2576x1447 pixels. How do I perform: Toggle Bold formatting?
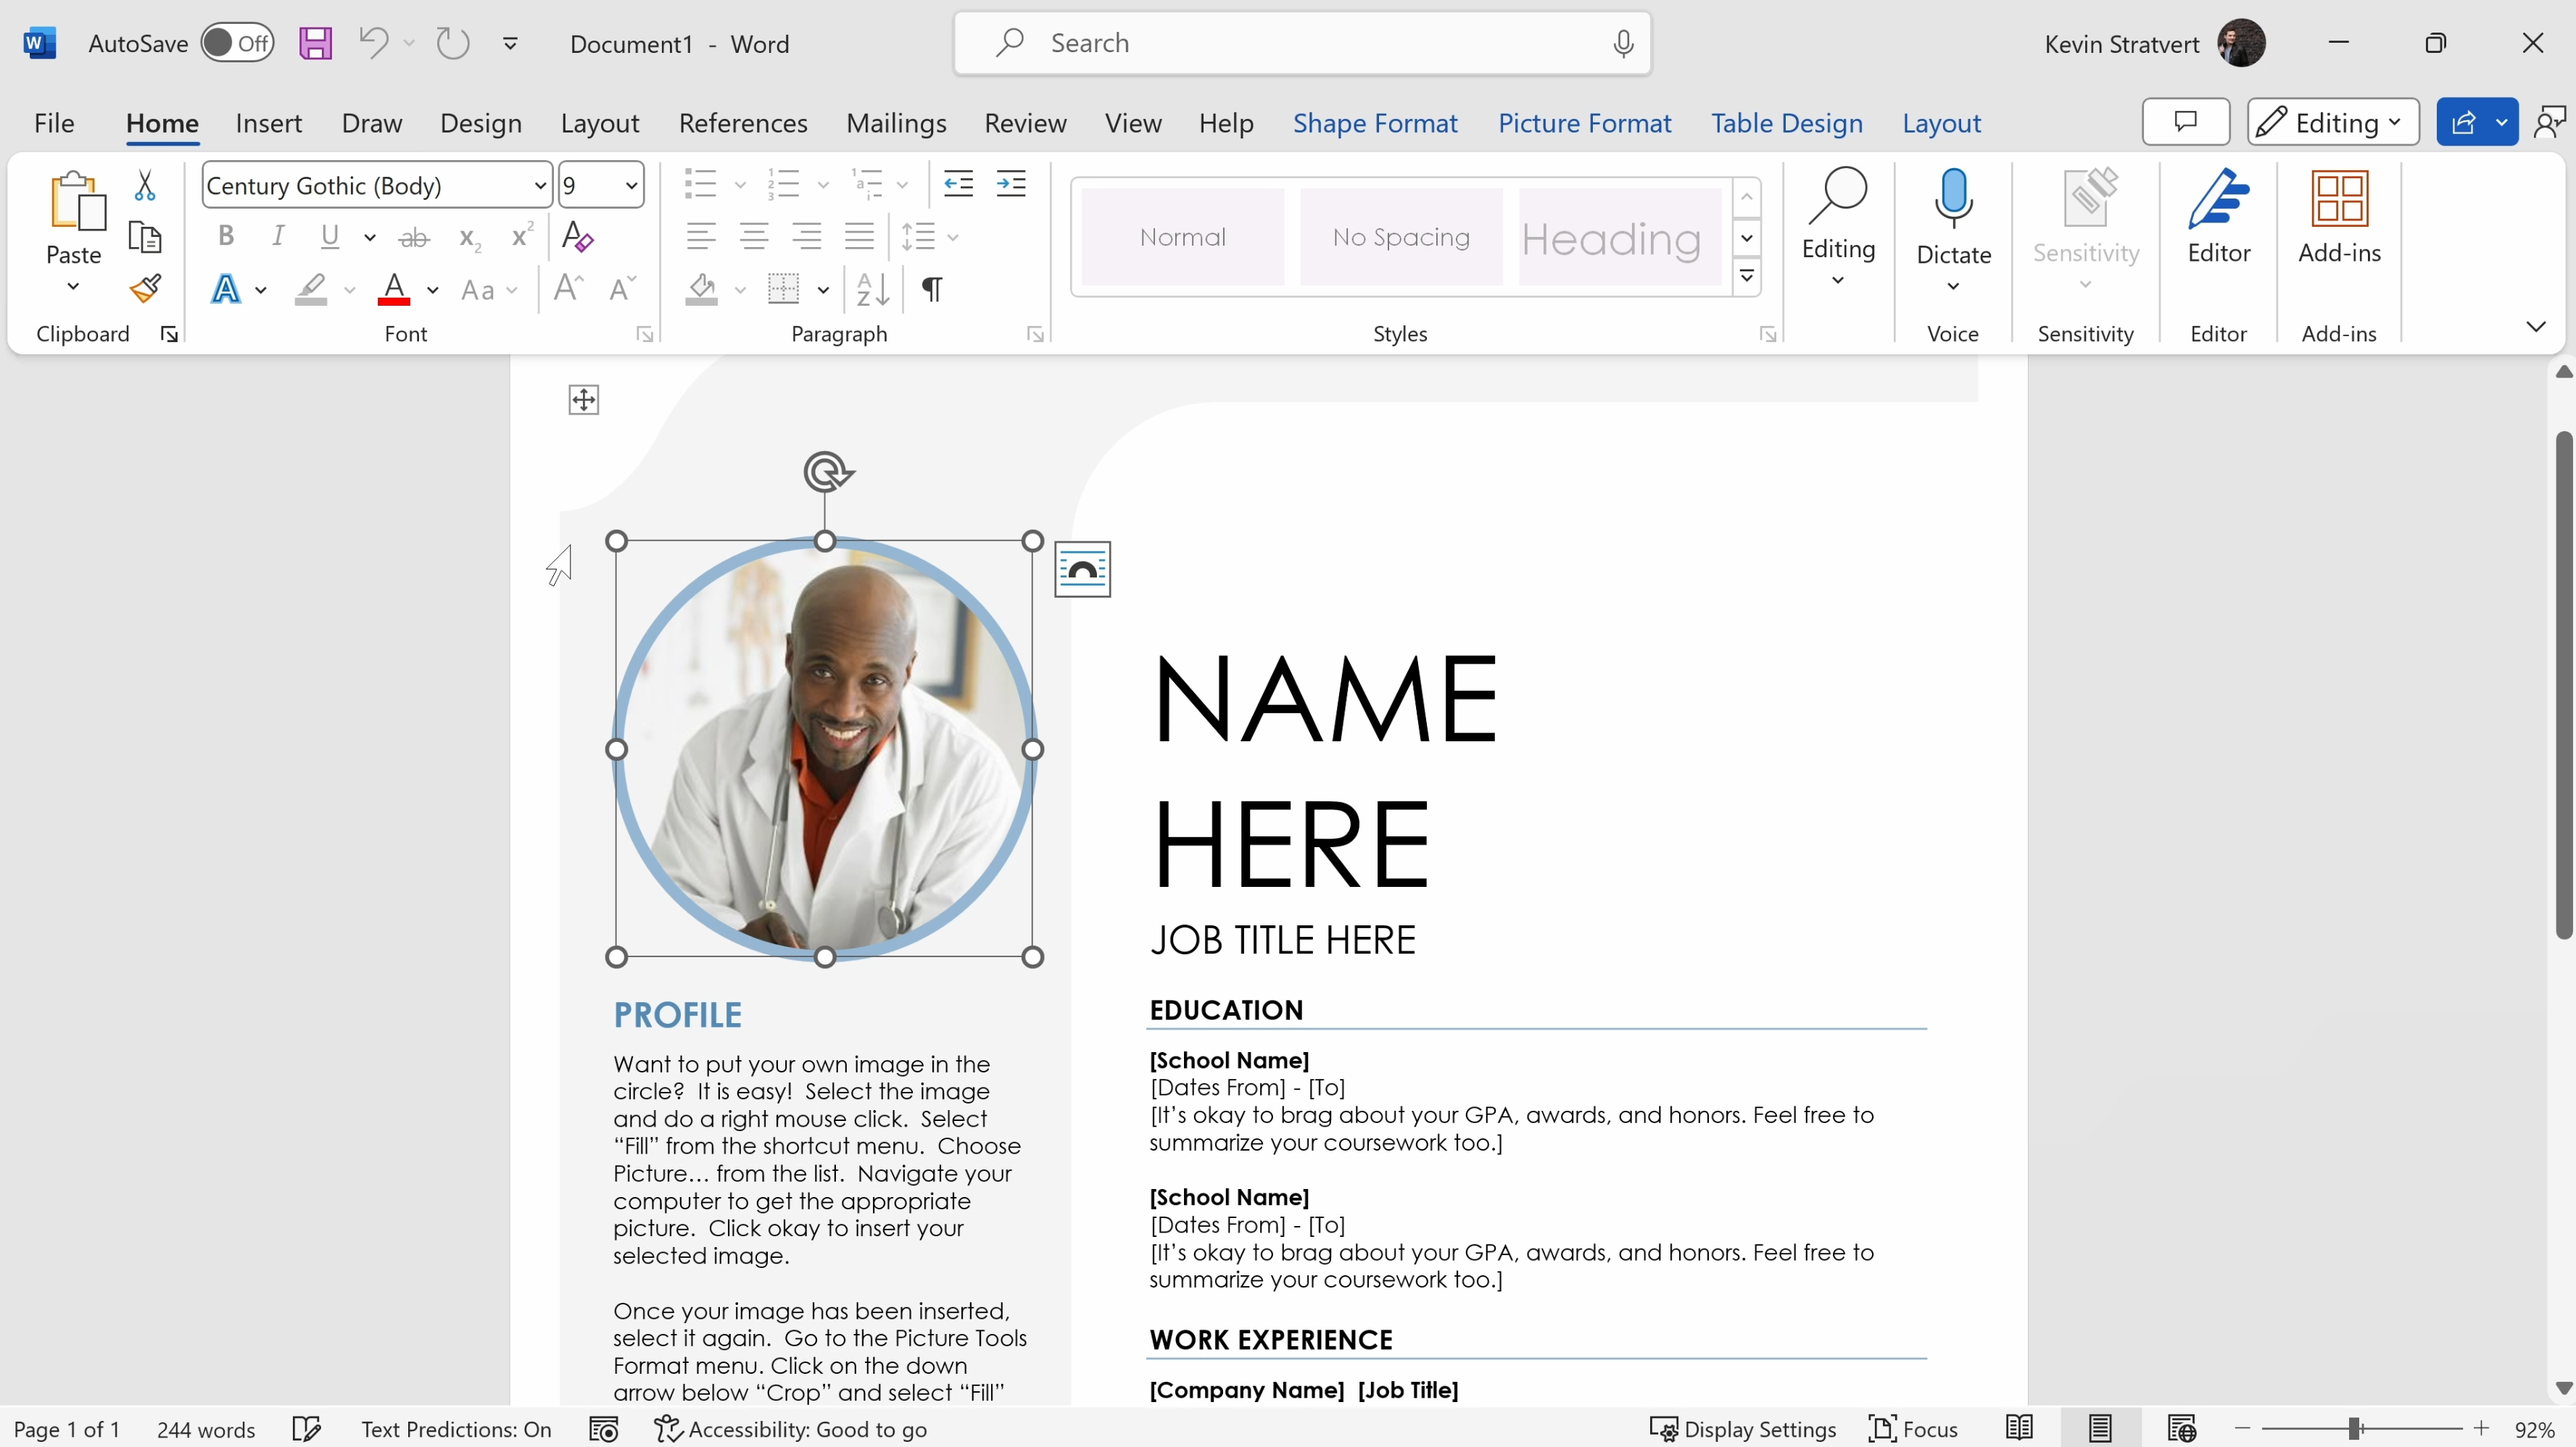point(226,237)
